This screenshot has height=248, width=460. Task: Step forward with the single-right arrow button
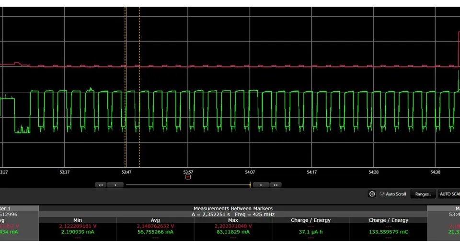261,185
